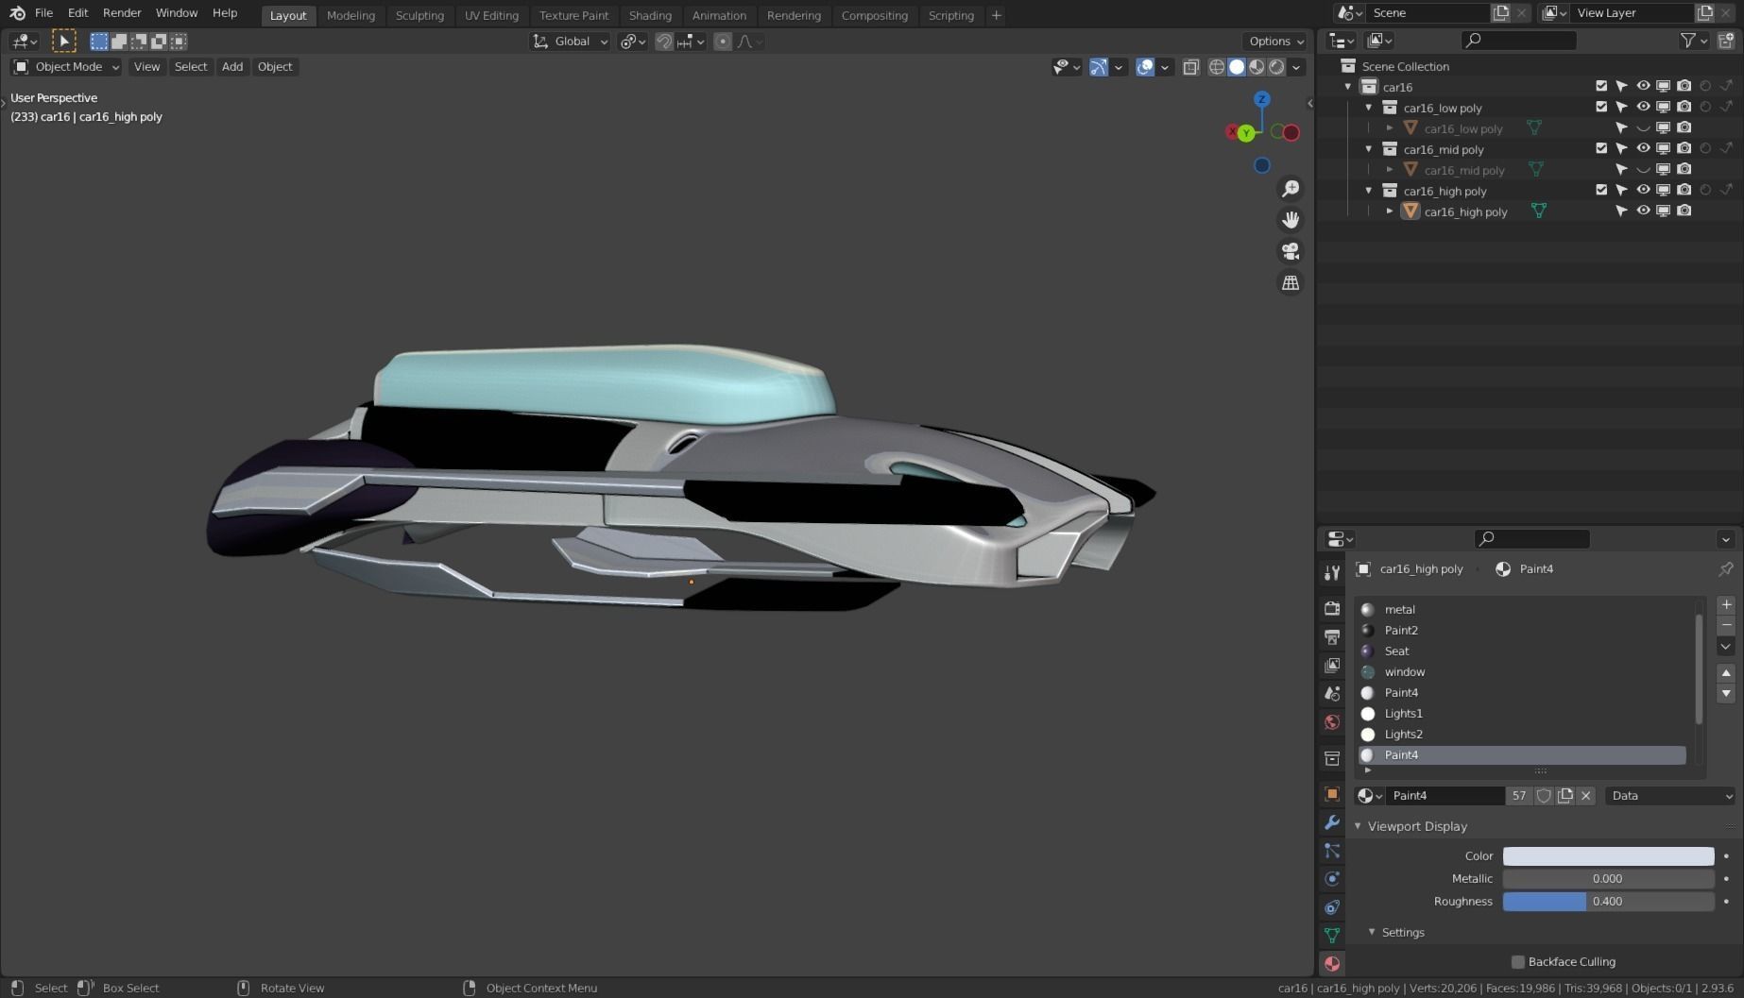Image resolution: width=1744 pixels, height=998 pixels.
Task: Open the Object properties tab
Action: 1332,794
